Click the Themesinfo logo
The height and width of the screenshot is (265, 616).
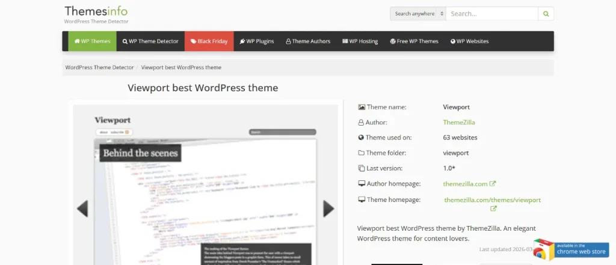pos(96,11)
